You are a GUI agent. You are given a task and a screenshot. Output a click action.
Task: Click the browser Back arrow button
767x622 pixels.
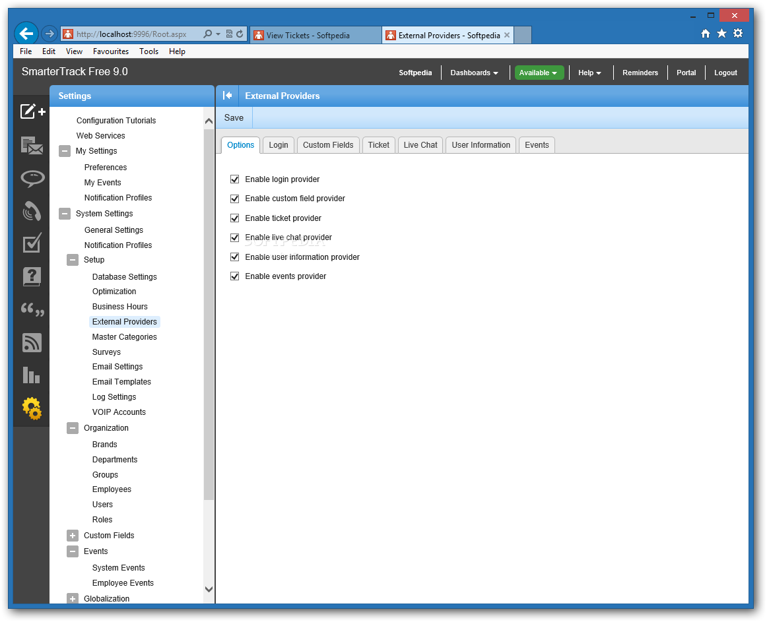click(26, 33)
